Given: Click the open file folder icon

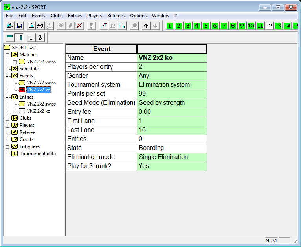Looking at the screenshot, I should [x=10, y=26].
